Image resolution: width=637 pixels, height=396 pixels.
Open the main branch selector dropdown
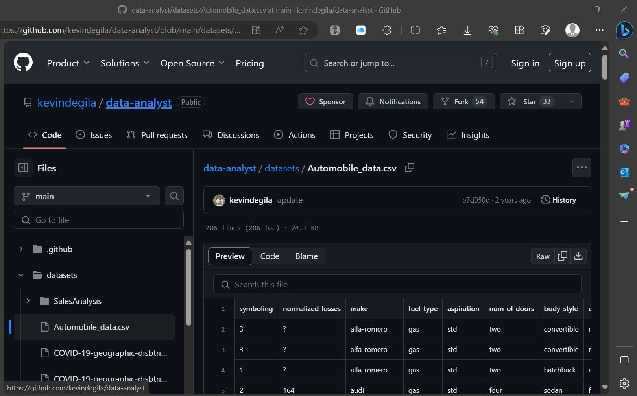87,196
